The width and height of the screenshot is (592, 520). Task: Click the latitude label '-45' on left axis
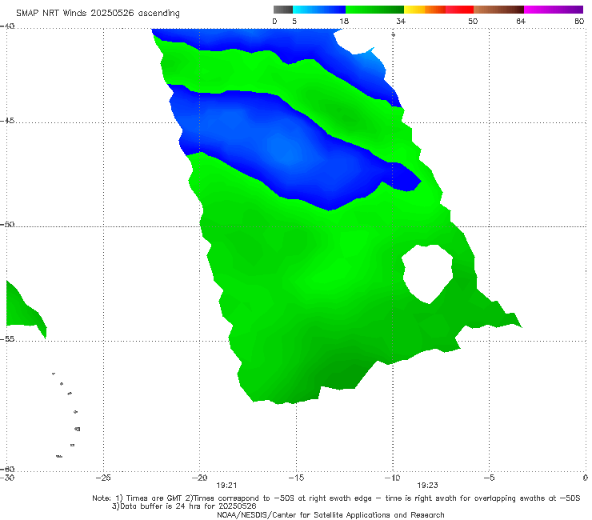pos(7,121)
